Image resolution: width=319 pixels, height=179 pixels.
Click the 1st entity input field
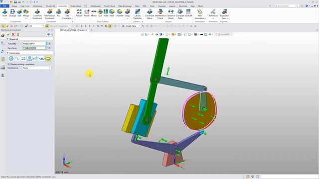point(34,44)
